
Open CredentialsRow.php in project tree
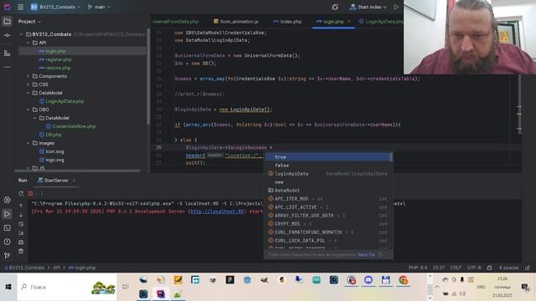pos(70,126)
